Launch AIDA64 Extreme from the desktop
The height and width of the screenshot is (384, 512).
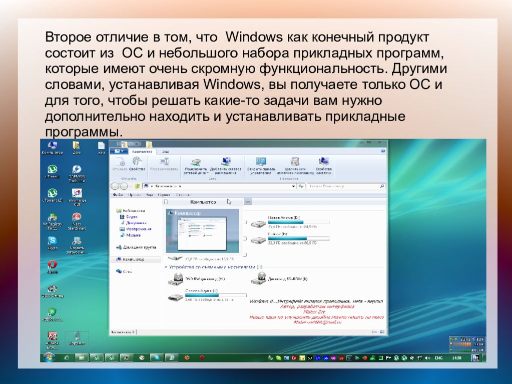click(52, 341)
